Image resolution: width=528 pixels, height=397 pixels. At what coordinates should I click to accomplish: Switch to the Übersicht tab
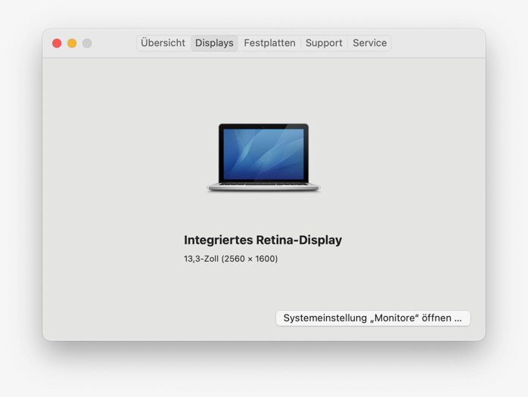point(163,43)
